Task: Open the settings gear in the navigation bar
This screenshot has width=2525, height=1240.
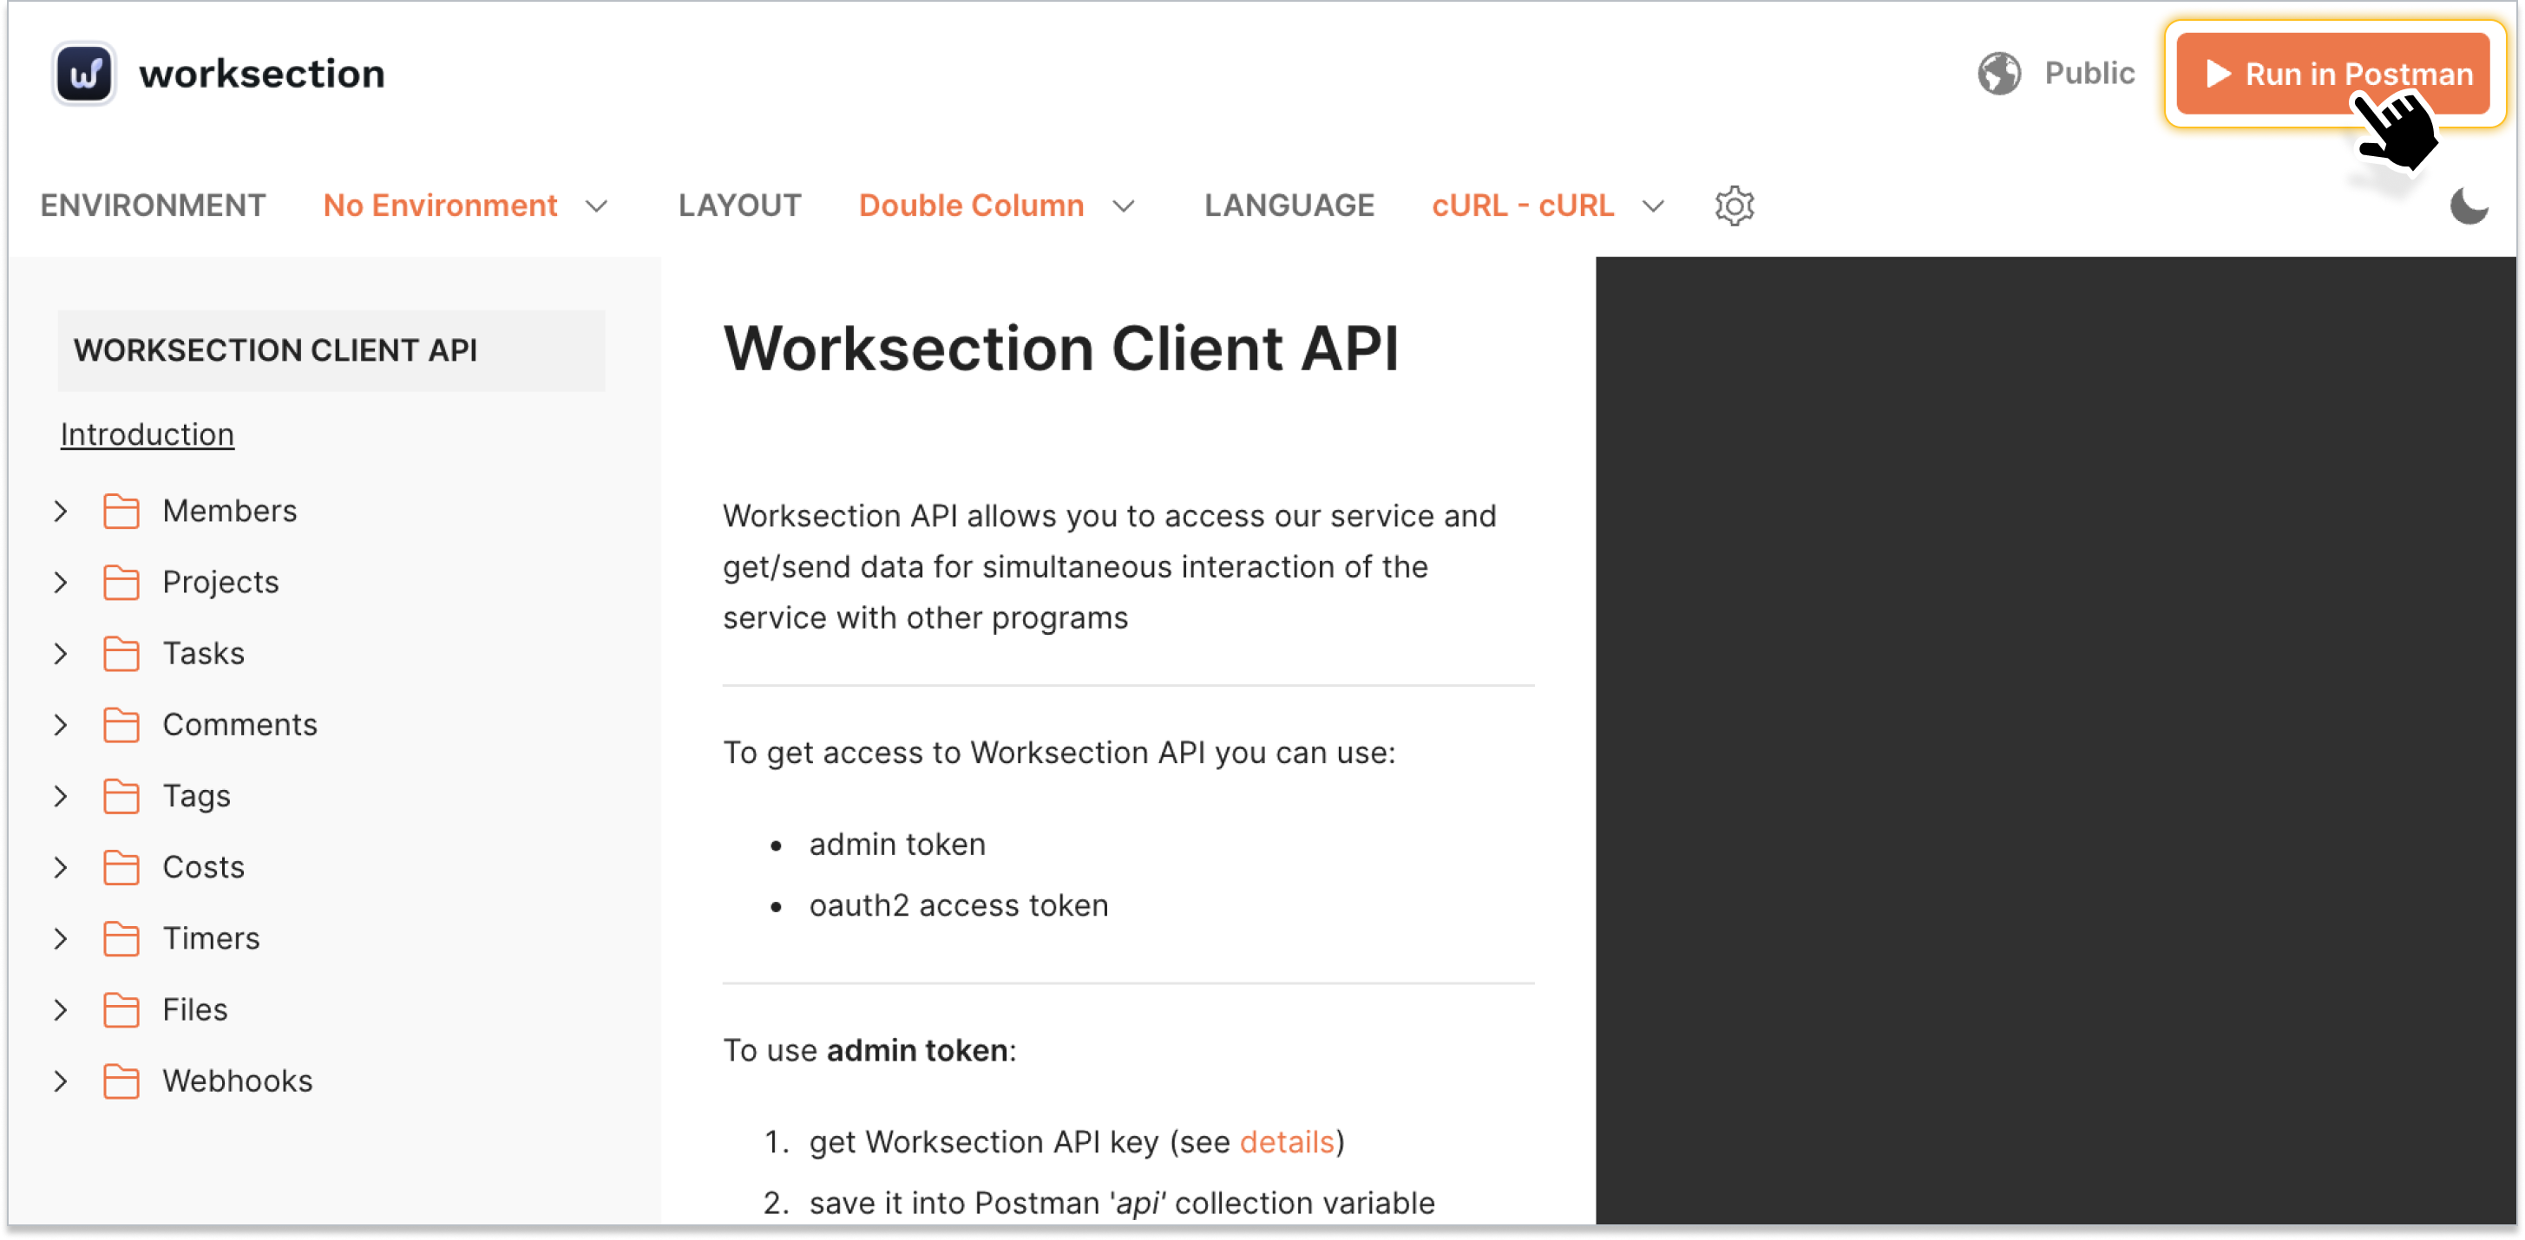Action: (x=1734, y=206)
